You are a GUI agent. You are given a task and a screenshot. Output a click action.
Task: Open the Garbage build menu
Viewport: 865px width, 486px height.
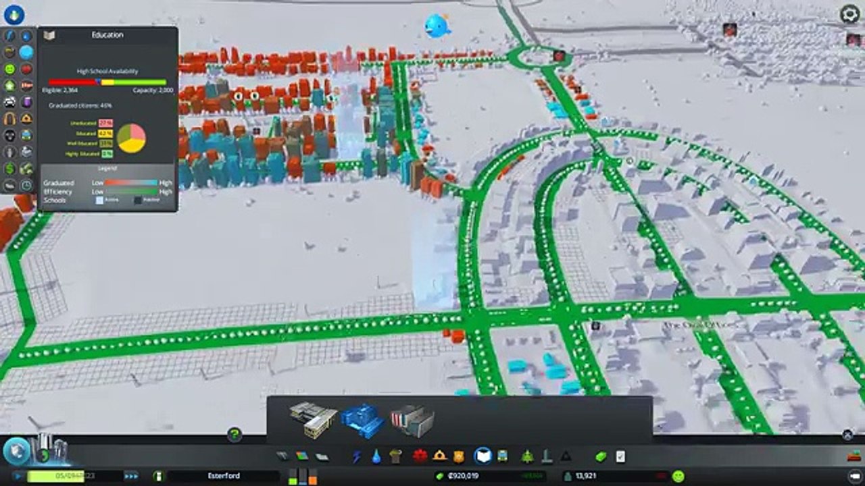point(396,456)
